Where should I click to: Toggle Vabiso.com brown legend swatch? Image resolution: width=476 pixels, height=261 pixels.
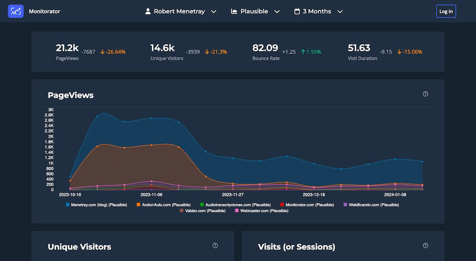tap(182, 210)
